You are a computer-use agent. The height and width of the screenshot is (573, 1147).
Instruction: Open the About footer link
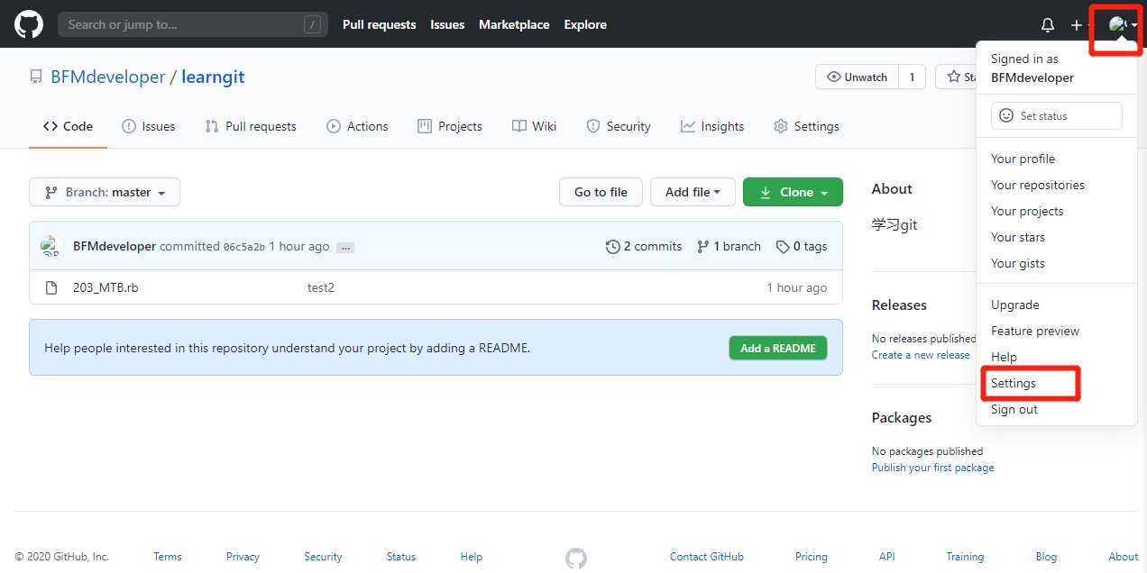point(1124,557)
